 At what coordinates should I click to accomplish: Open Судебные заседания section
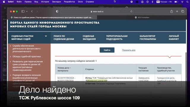(89, 38)
